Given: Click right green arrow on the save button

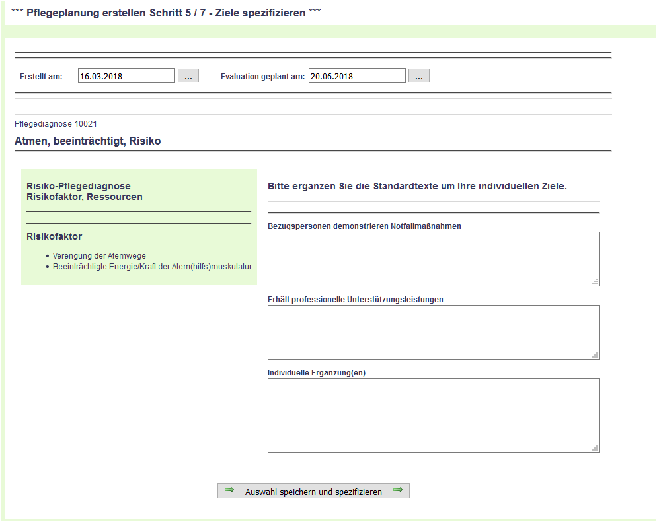Looking at the screenshot, I should pyautogui.click(x=398, y=490).
